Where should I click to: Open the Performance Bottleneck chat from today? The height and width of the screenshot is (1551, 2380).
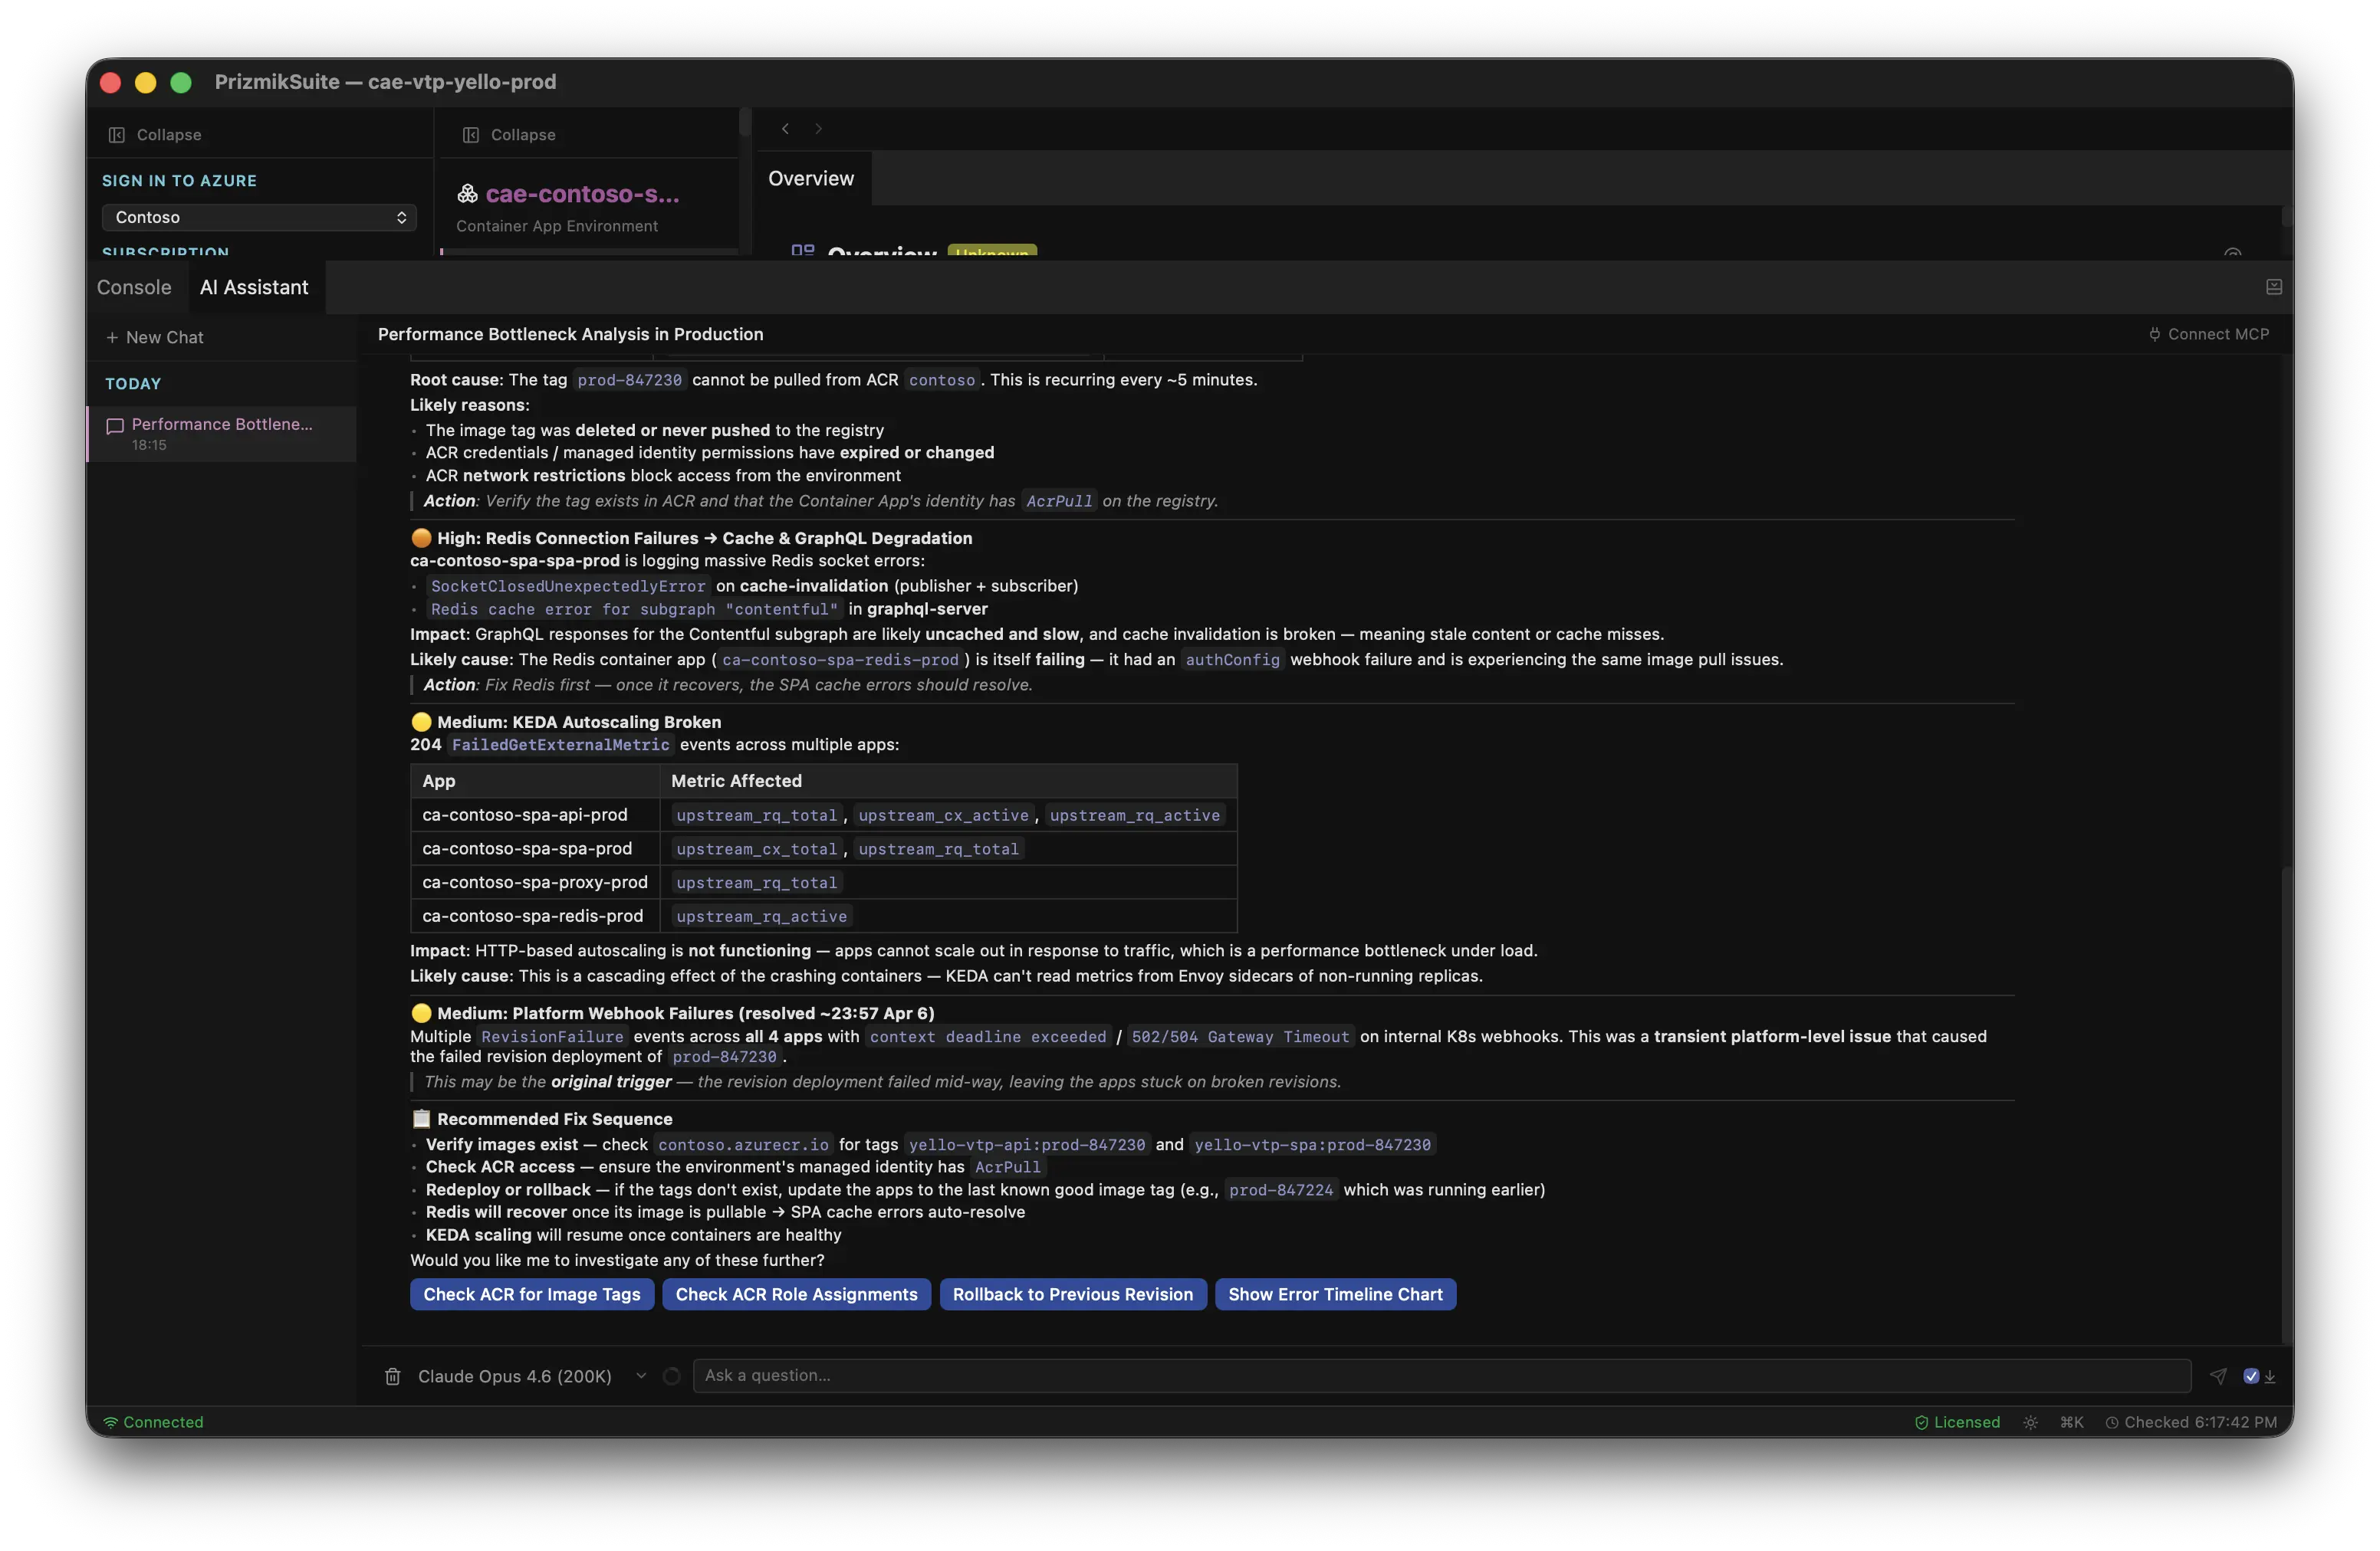point(222,434)
